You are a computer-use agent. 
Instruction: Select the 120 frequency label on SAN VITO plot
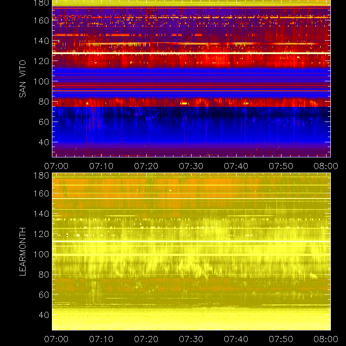click(x=41, y=61)
